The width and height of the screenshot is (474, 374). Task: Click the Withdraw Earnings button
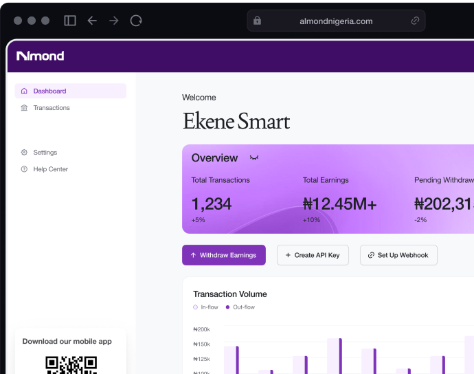click(x=224, y=255)
